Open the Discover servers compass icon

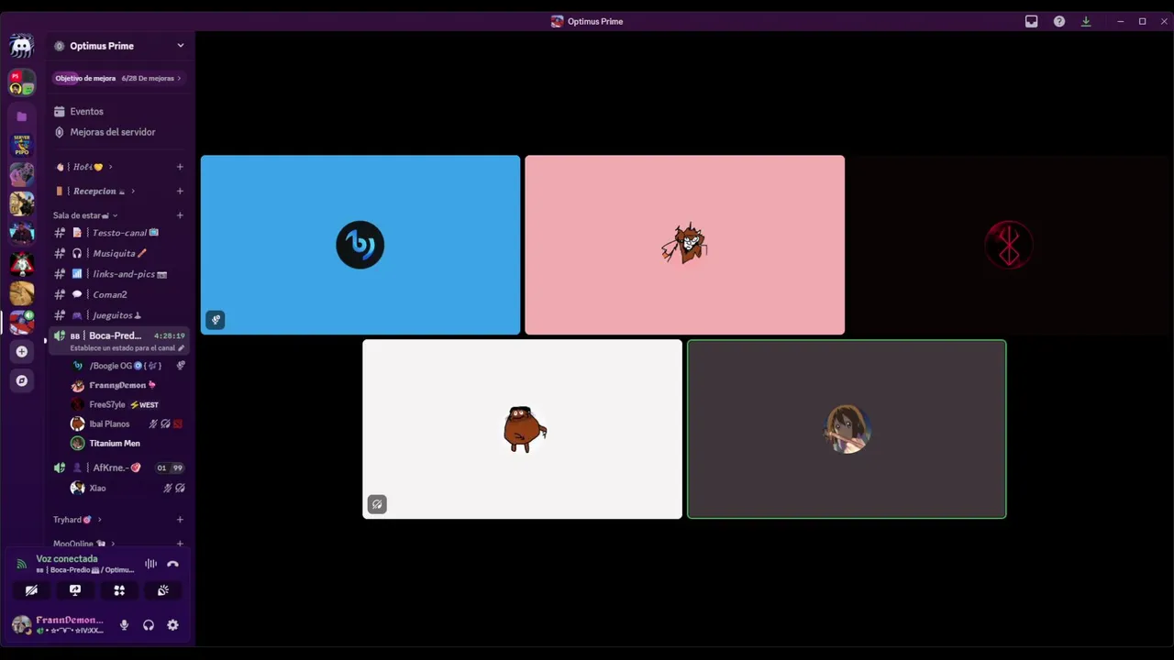click(x=21, y=380)
